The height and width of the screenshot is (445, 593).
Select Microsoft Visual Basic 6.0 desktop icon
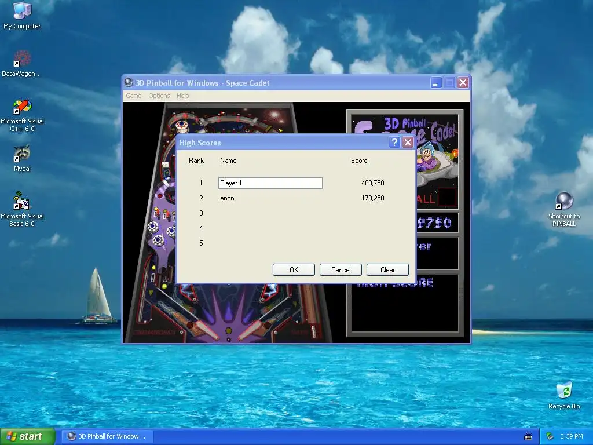pos(22,210)
